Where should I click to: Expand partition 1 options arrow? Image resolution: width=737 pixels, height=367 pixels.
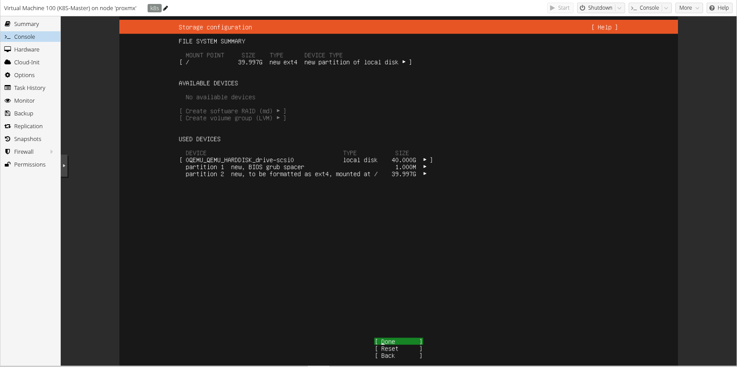click(x=425, y=167)
